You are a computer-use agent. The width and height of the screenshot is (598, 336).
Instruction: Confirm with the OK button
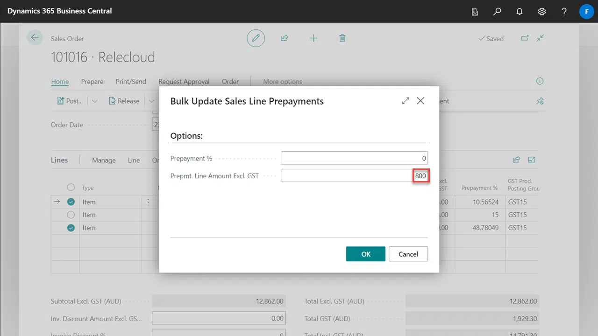(365, 254)
